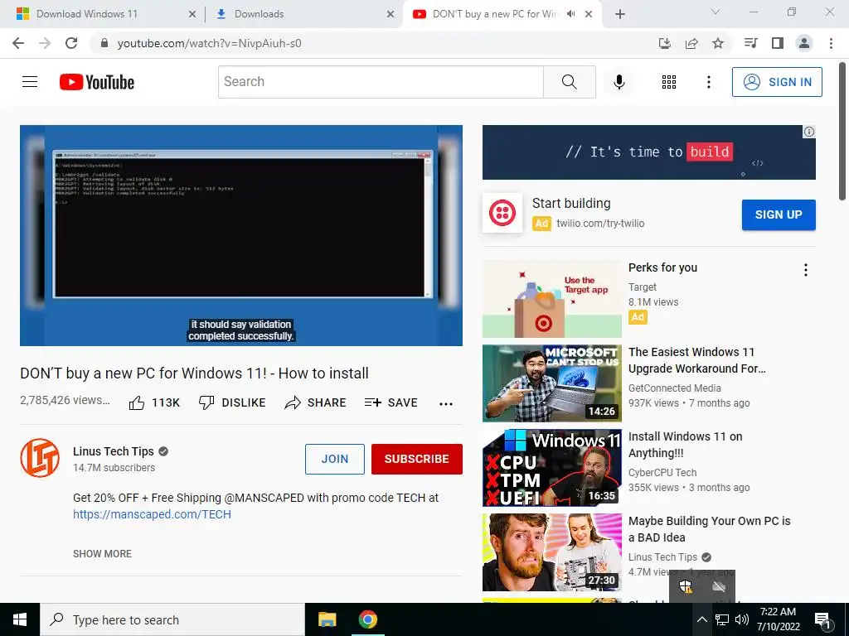This screenshot has height=636, width=849.
Task: Open Chrome's three-dot menu
Action: coord(831,43)
